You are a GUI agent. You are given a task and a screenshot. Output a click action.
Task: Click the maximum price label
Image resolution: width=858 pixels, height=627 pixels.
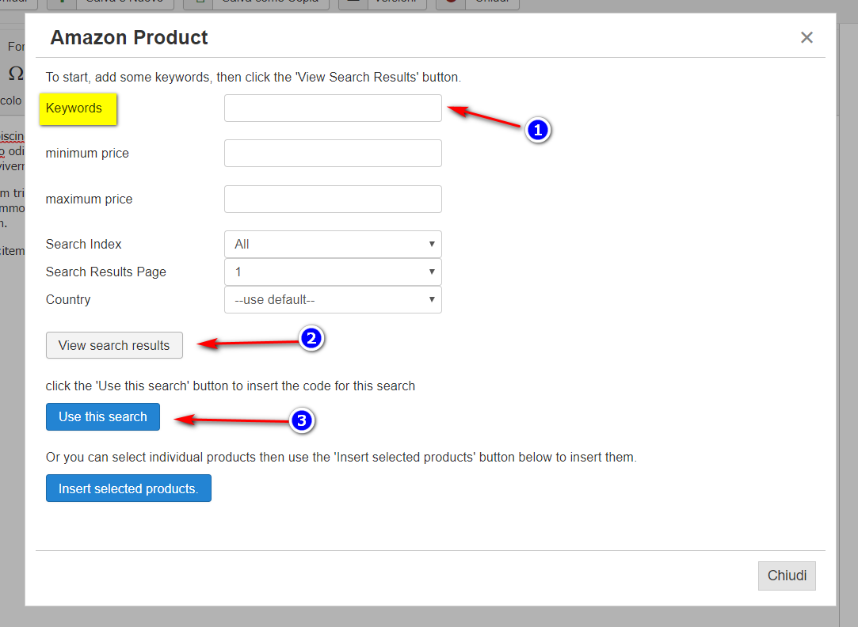coord(90,199)
